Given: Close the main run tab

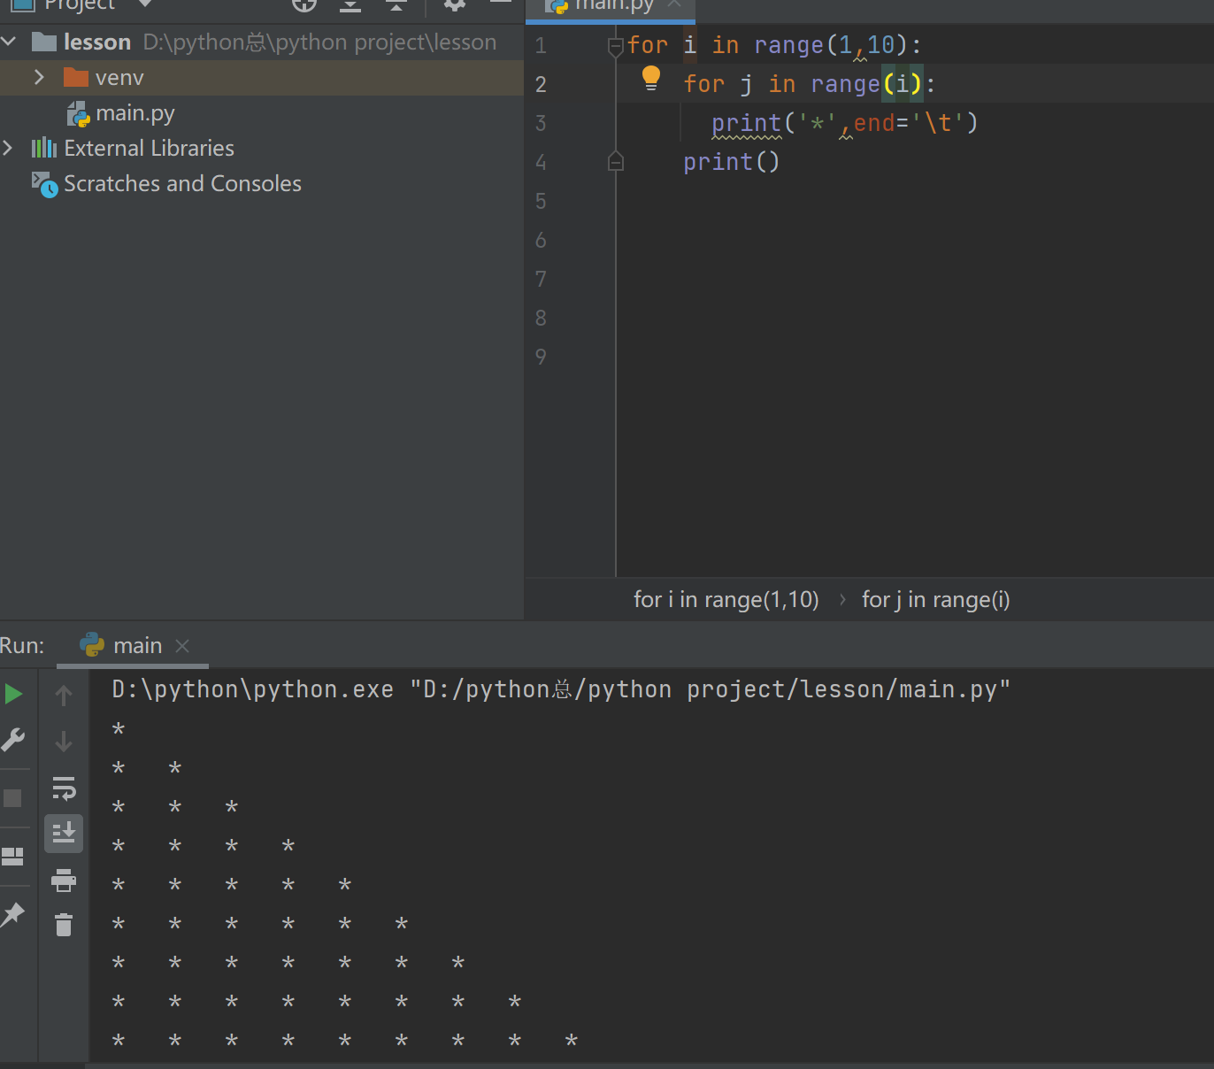Looking at the screenshot, I should (x=182, y=646).
